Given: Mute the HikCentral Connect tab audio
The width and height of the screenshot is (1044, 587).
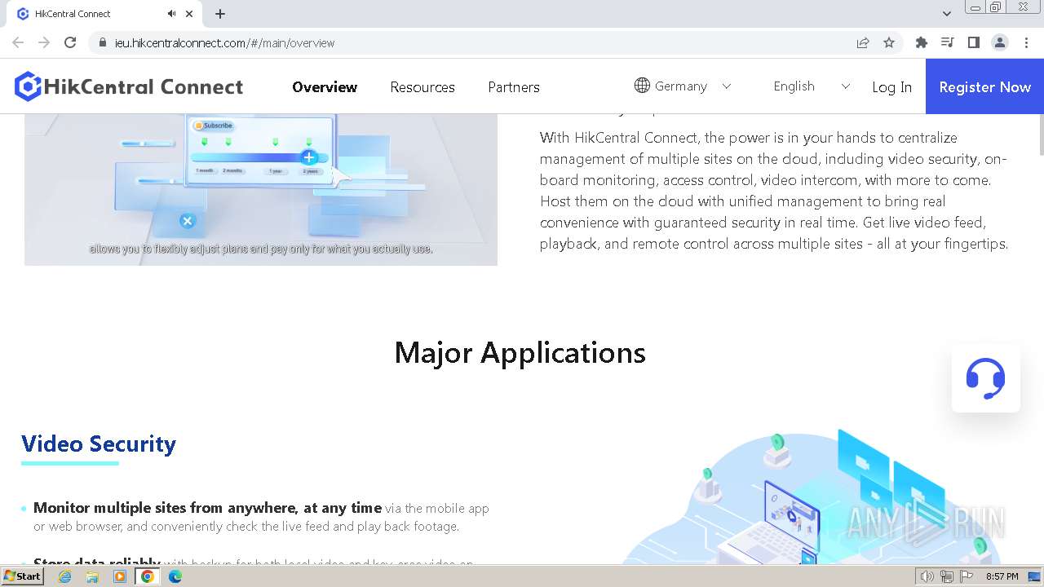Looking at the screenshot, I should click(x=171, y=14).
